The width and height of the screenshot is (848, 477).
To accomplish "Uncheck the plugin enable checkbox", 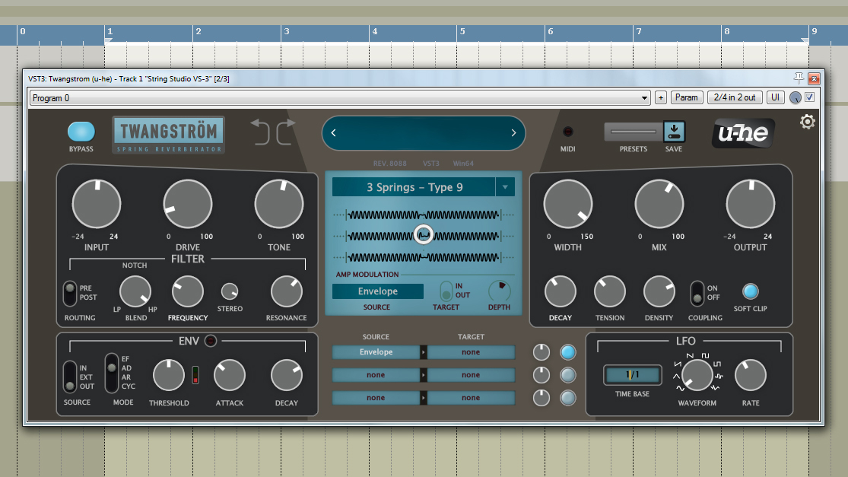I will click(810, 97).
